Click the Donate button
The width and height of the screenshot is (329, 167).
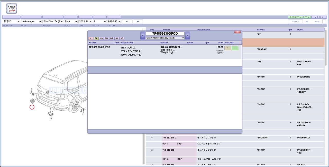pyautogui.click(x=295, y=22)
